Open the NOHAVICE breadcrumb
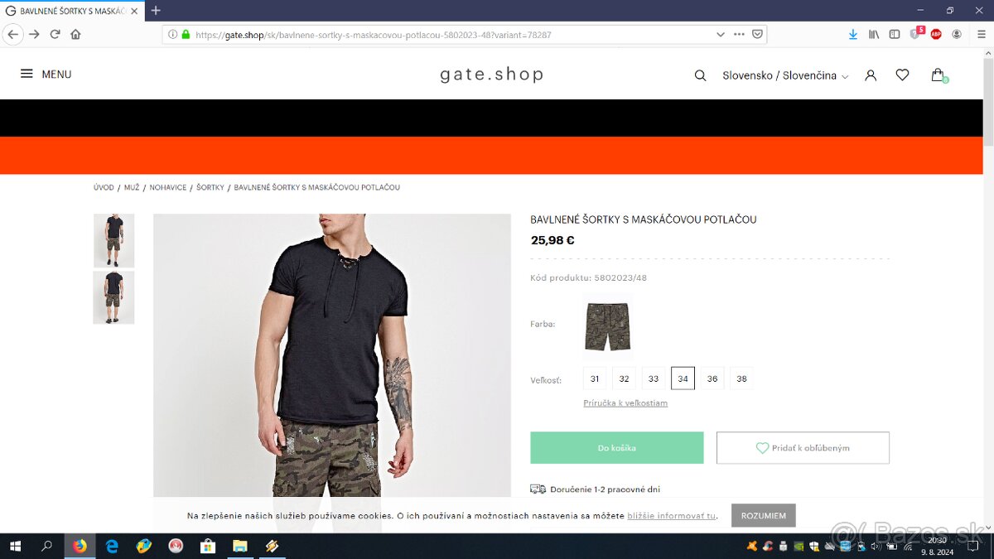Screen dimensions: 994x559 tap(168, 188)
